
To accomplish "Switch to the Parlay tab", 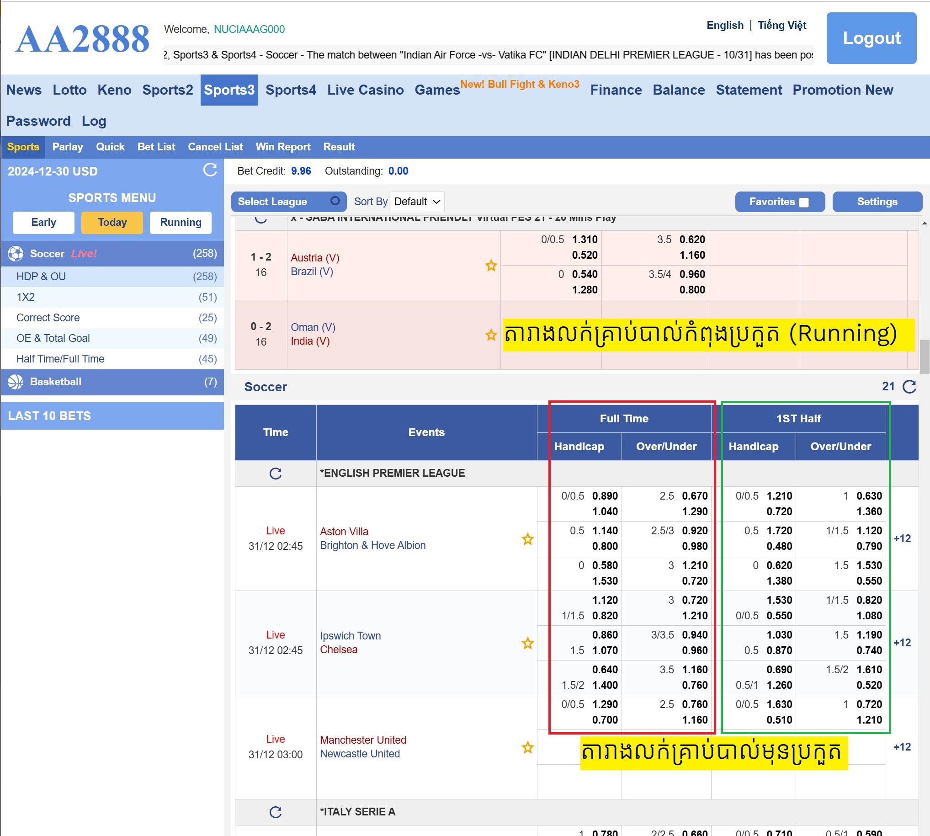I will point(68,147).
